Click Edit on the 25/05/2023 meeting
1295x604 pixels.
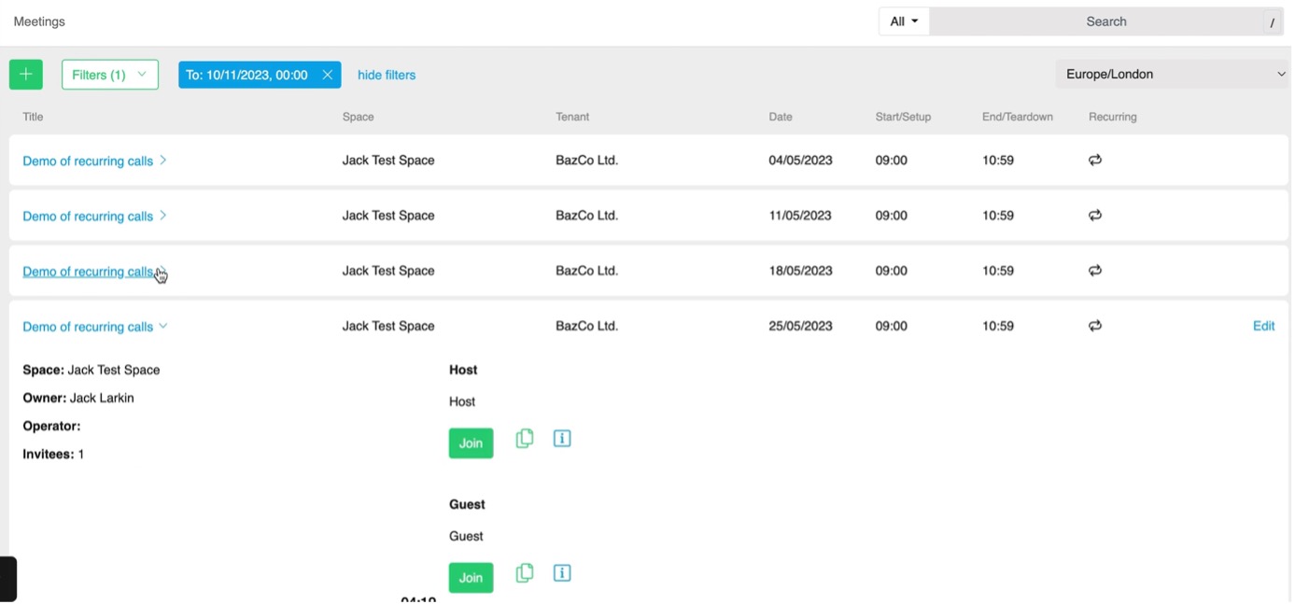pyautogui.click(x=1263, y=326)
